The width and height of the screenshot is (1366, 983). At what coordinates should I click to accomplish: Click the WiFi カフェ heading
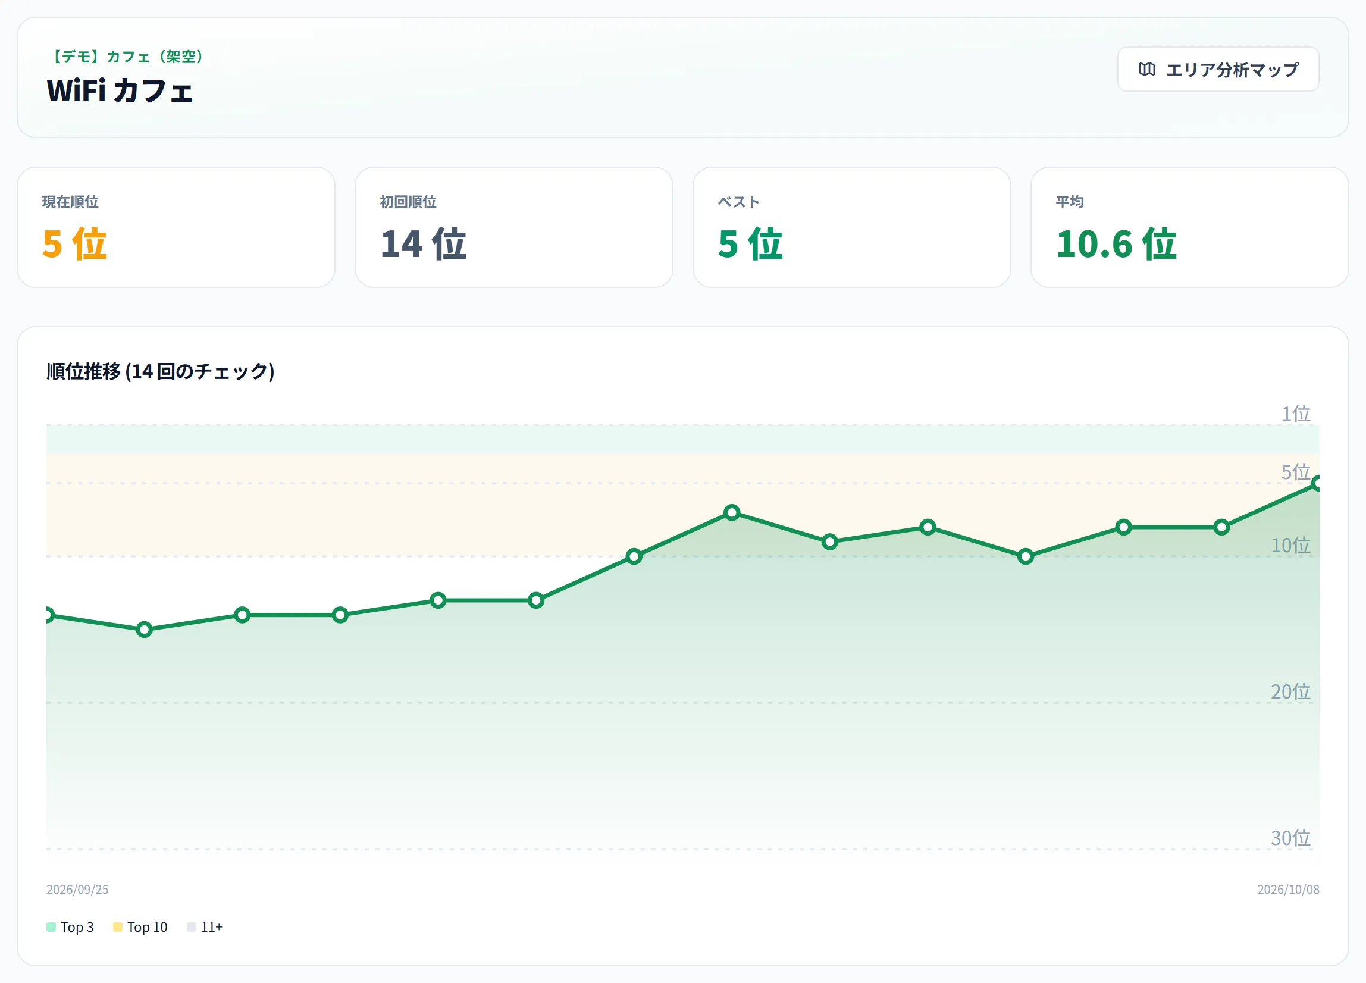pos(120,91)
